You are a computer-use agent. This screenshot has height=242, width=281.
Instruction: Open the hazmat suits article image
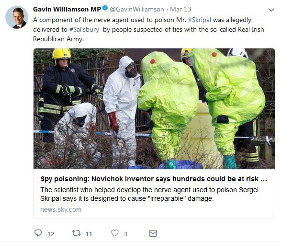tap(154, 109)
